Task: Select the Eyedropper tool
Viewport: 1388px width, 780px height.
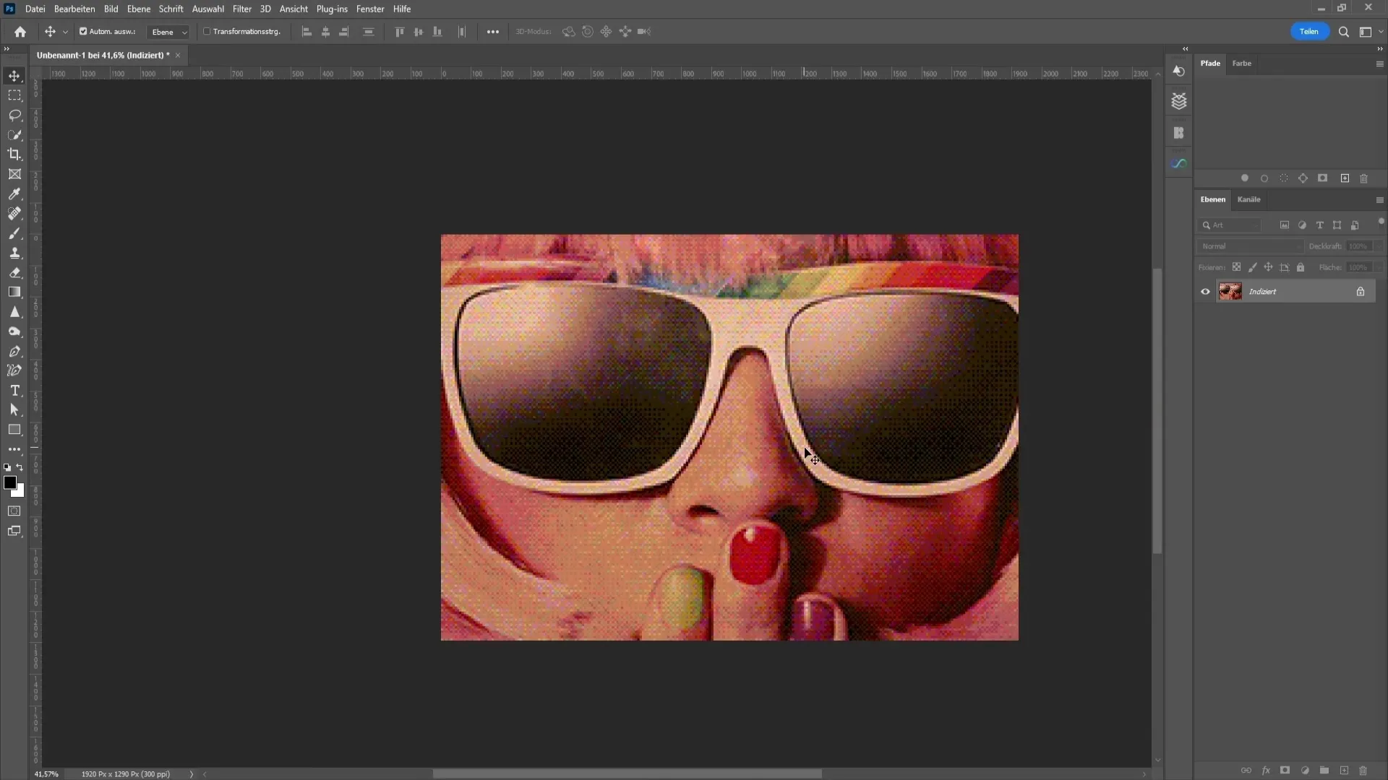Action: [x=14, y=194]
